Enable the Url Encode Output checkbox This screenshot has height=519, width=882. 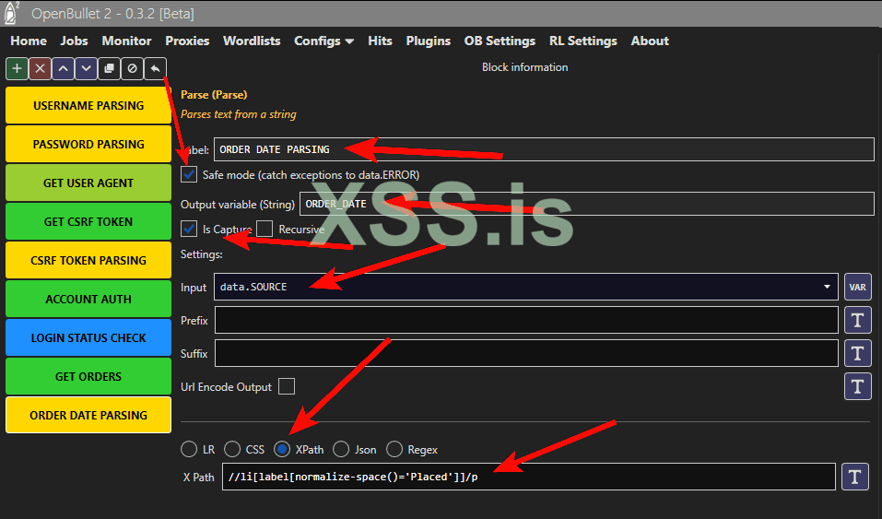tap(287, 387)
